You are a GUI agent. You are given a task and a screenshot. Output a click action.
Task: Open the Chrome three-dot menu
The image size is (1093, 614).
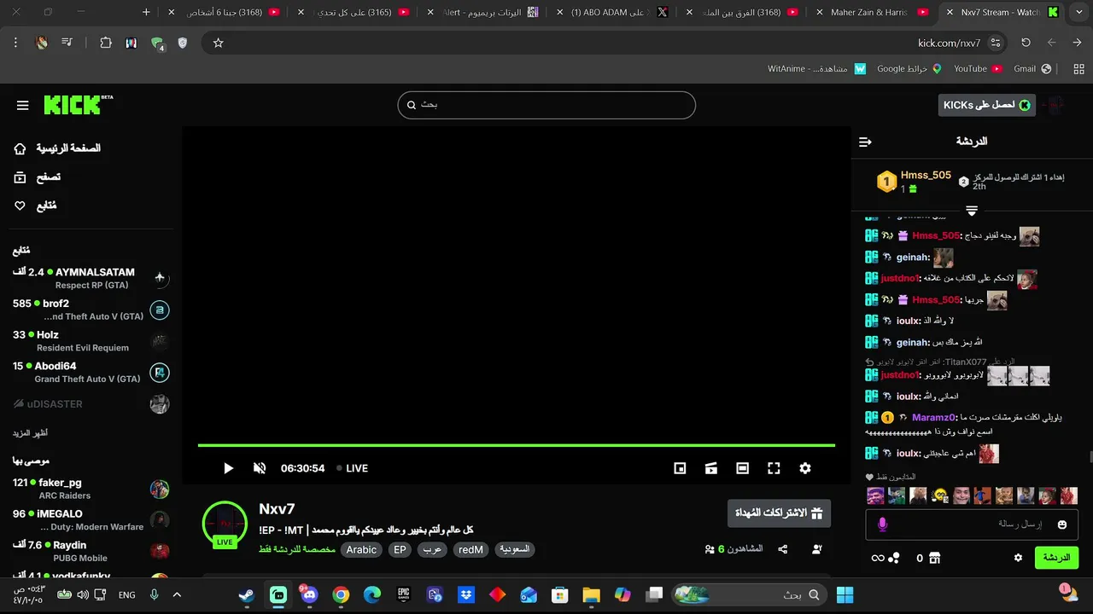[15, 43]
